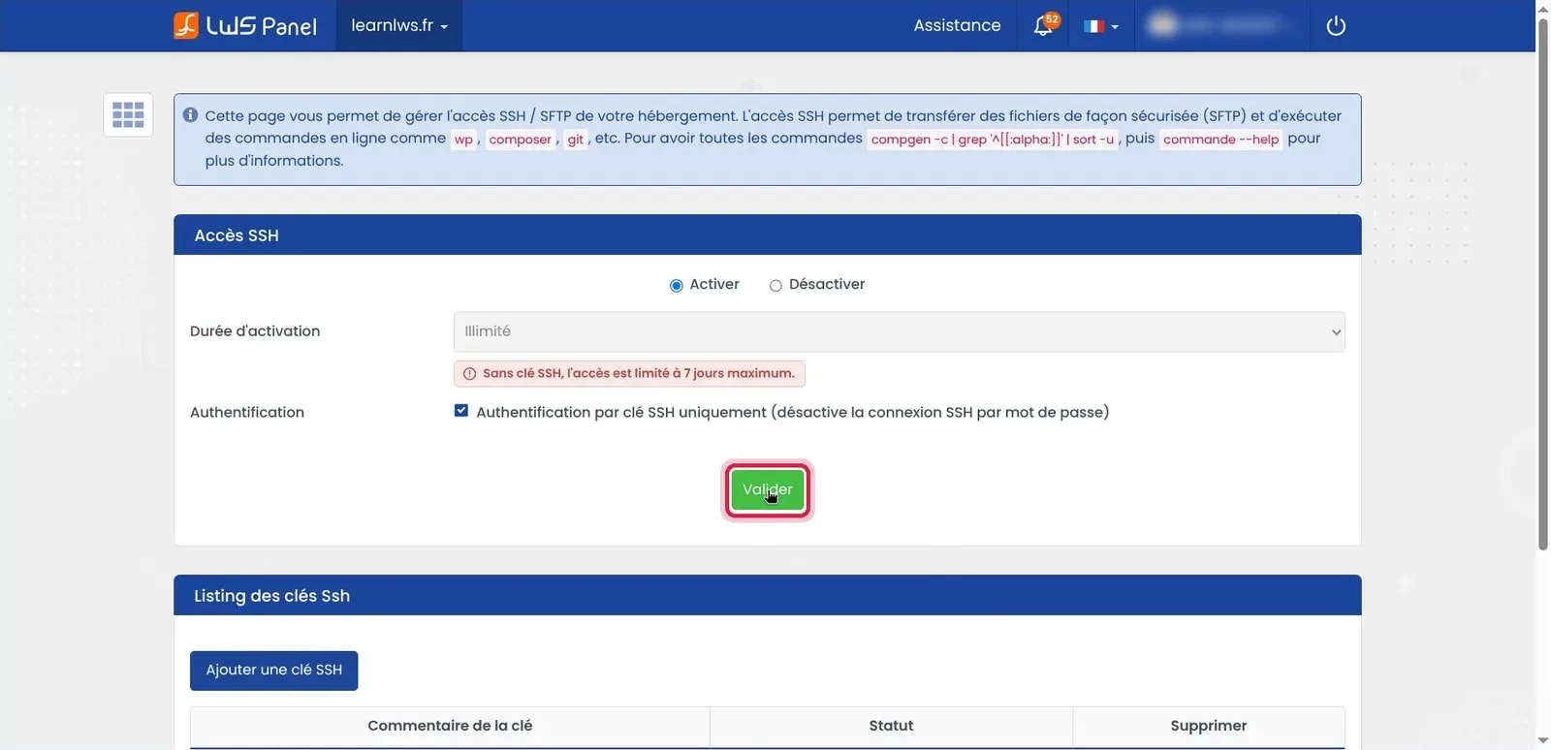Click Ajouter une clé SSH button

[273, 671]
